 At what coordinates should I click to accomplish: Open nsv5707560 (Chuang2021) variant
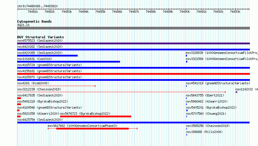[x=206, y=114]
